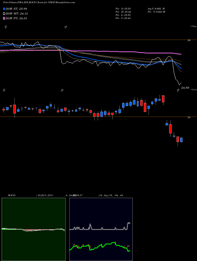Image resolution: width=197 pixels, height=261 pixels.
Task: Click the magenta DOW PT legend swatch
Action: coord(4,18)
